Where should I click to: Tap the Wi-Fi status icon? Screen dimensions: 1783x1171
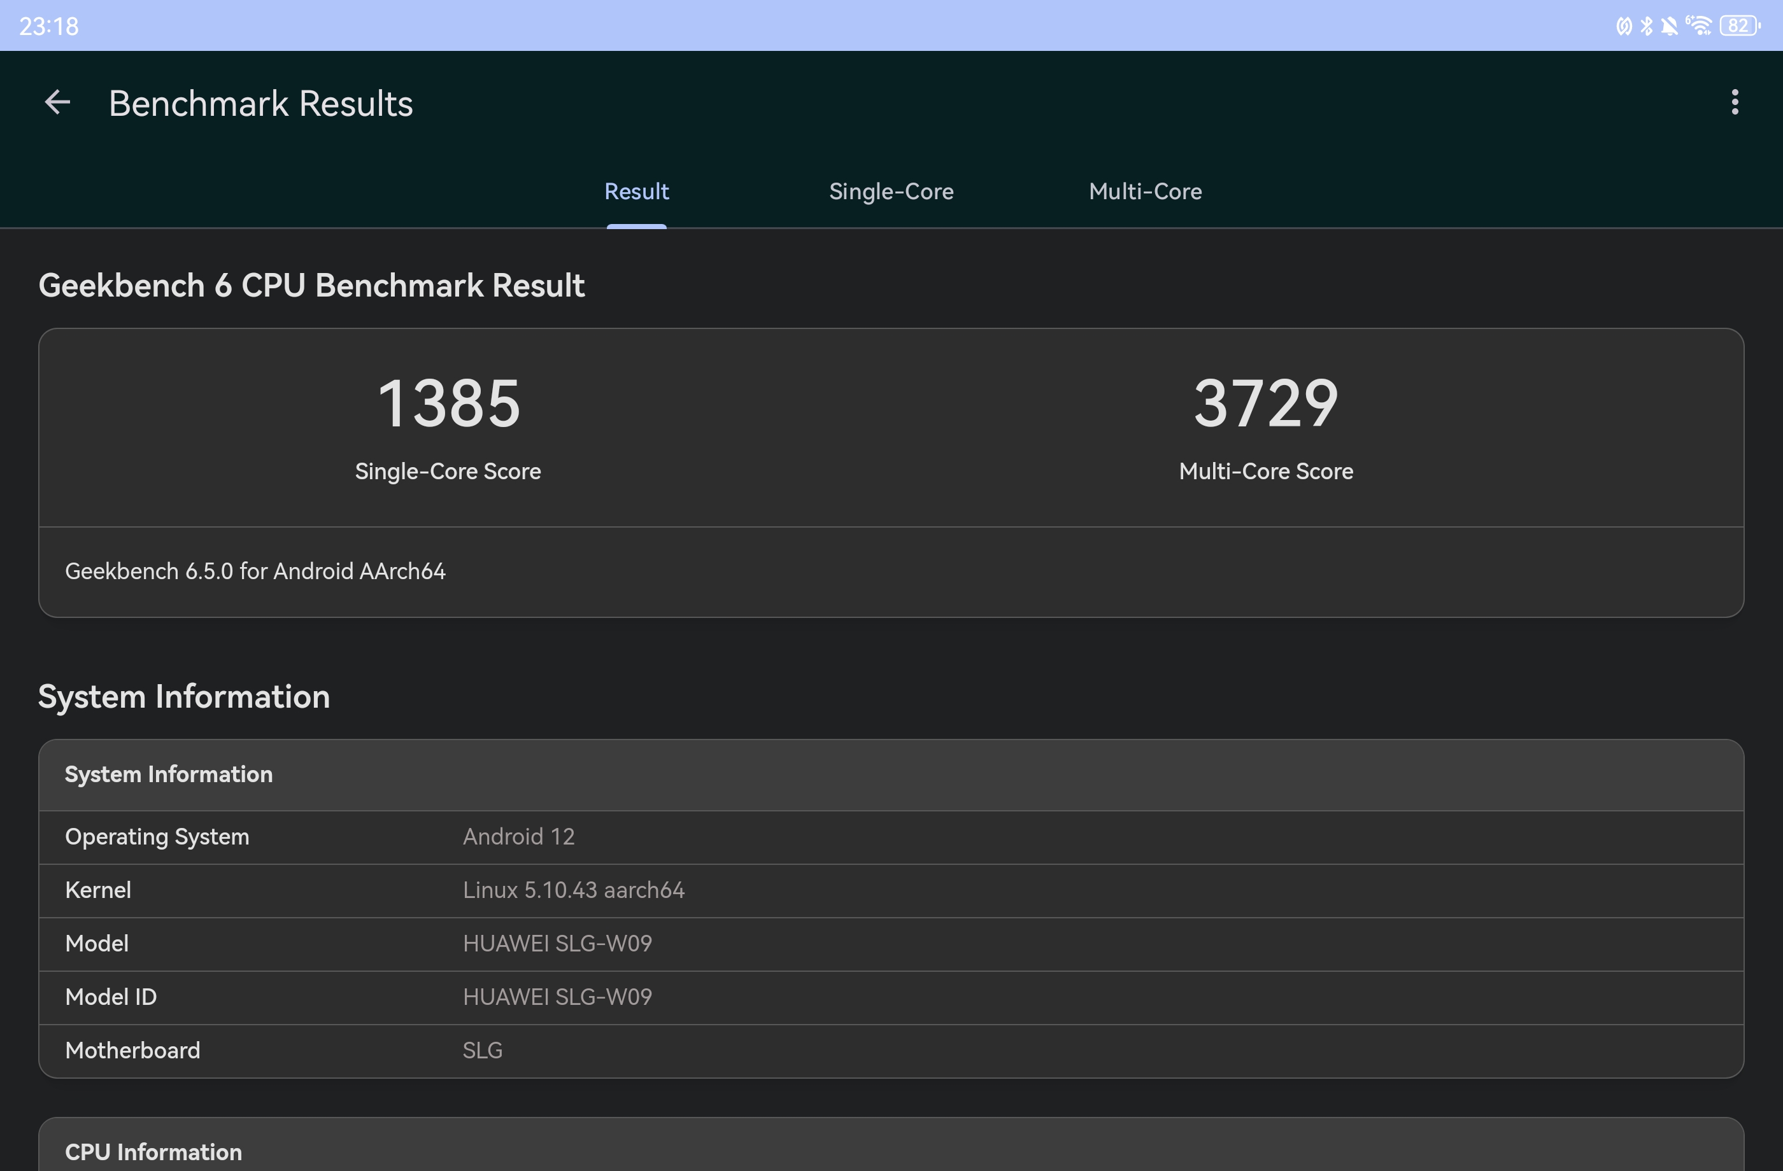[1698, 26]
